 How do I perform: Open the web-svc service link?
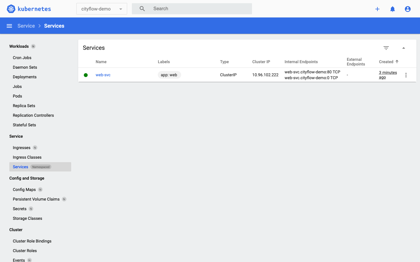pyautogui.click(x=103, y=75)
